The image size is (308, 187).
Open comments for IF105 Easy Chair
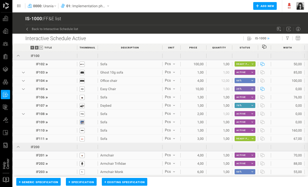263,89
